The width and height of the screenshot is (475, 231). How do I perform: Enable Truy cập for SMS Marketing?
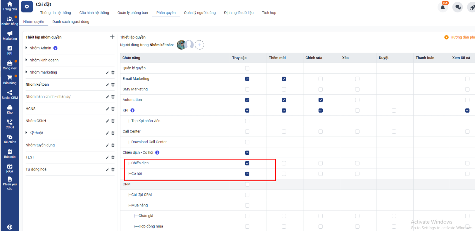[x=247, y=89]
